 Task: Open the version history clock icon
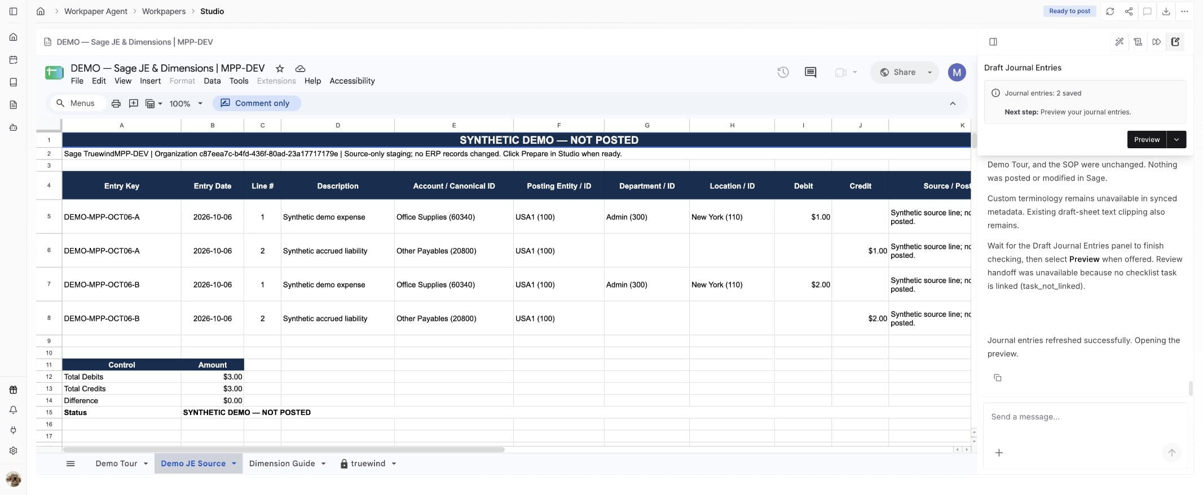click(783, 72)
